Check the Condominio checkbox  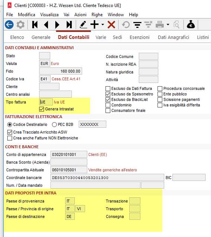108,105
